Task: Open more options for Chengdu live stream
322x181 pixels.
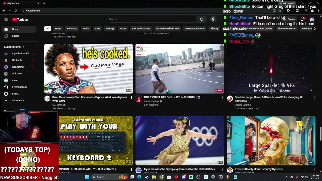Action: pos(223,98)
